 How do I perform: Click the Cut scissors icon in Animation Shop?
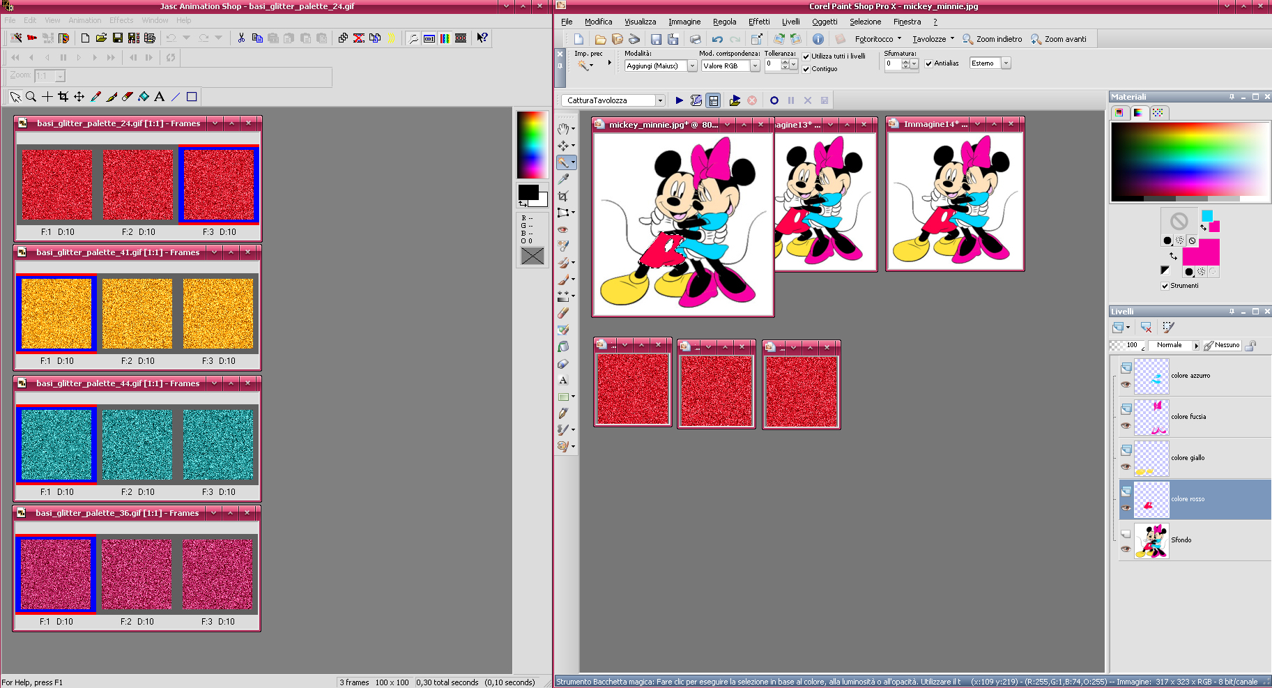point(241,38)
